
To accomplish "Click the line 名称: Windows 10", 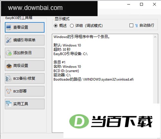I will (x=67, y=66).
